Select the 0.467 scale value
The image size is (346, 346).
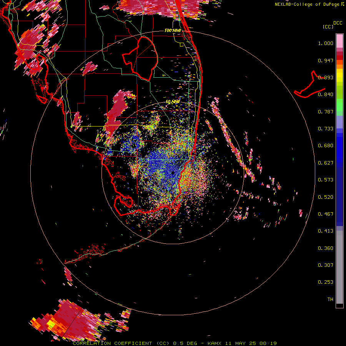pyautogui.click(x=326, y=214)
